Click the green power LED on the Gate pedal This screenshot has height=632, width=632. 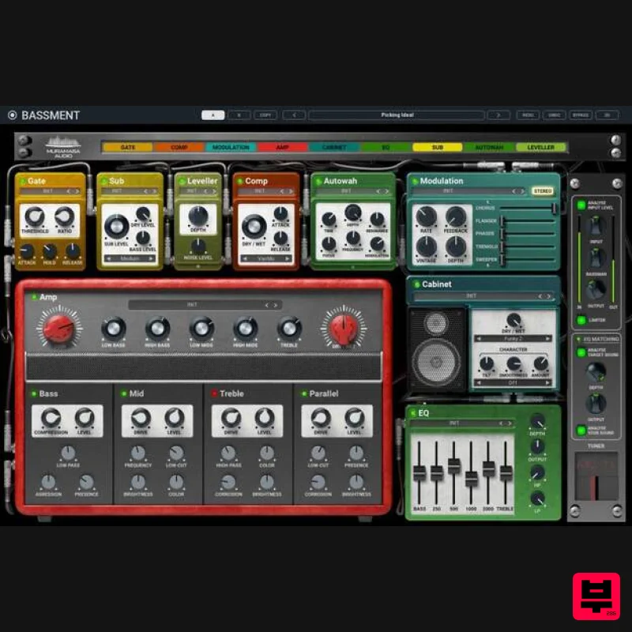click(x=24, y=182)
